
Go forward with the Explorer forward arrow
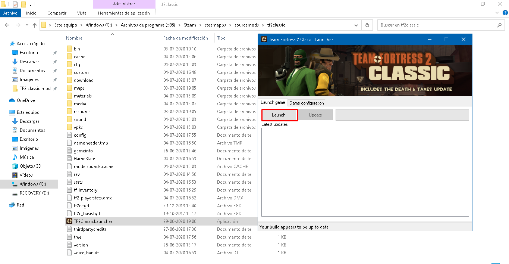coord(18,25)
